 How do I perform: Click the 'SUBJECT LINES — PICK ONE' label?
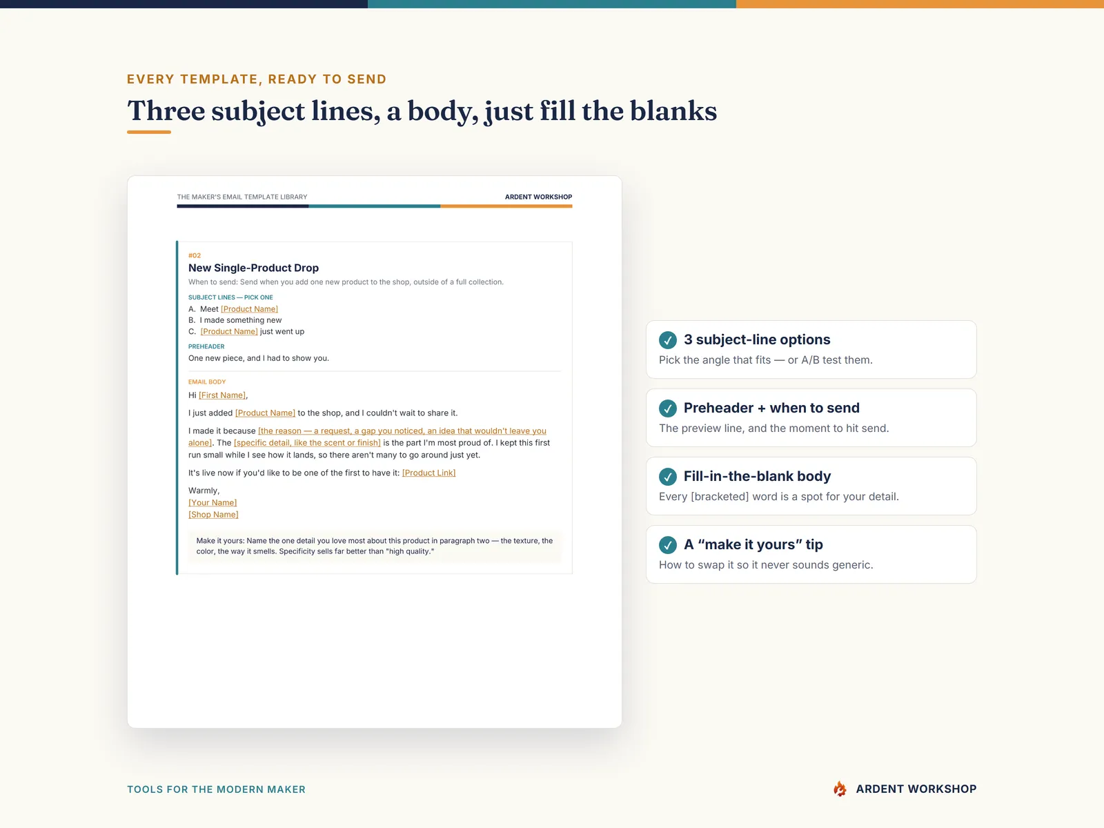point(230,297)
